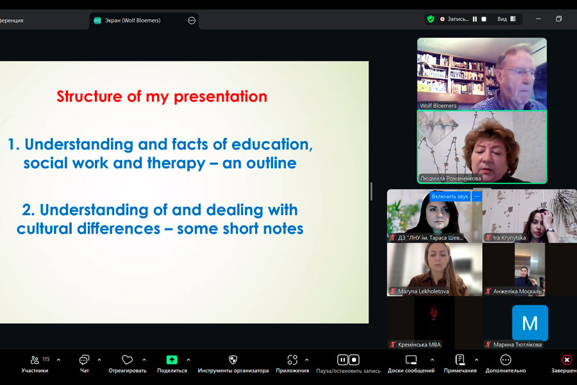Screen dimensions: 577x385
Task: Open Доски сообщений whiteboards
Action: click(x=411, y=361)
